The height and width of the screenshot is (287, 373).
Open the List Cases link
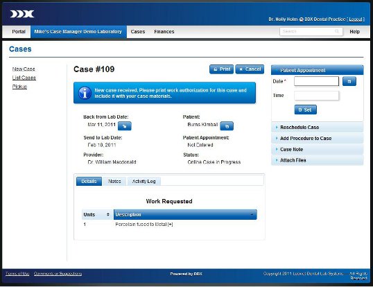point(24,78)
